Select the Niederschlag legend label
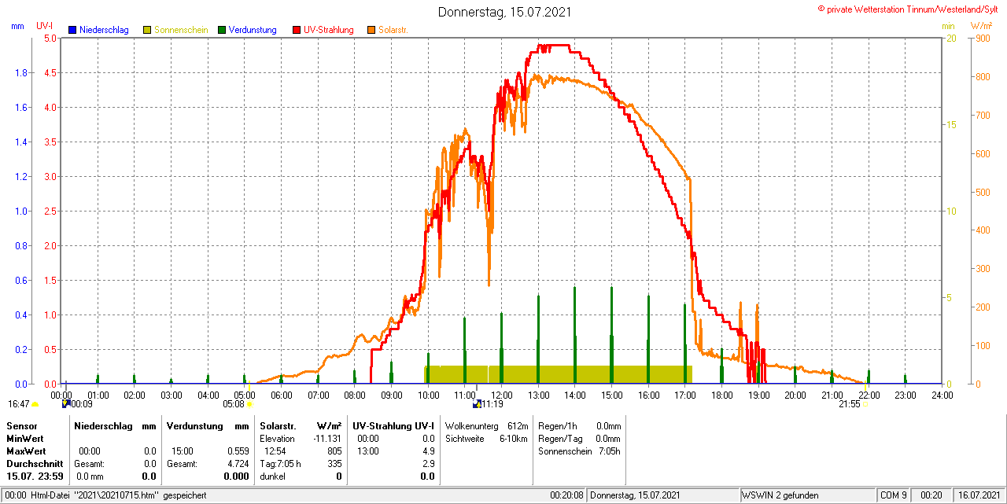Viewport: 1007px width, 504px height. pyautogui.click(x=105, y=30)
